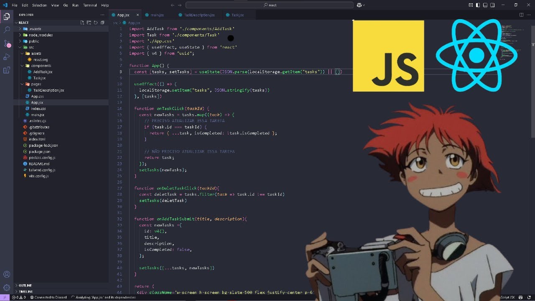Click the src breadcrumb segment
This screenshot has height=301, width=535.
(115, 23)
